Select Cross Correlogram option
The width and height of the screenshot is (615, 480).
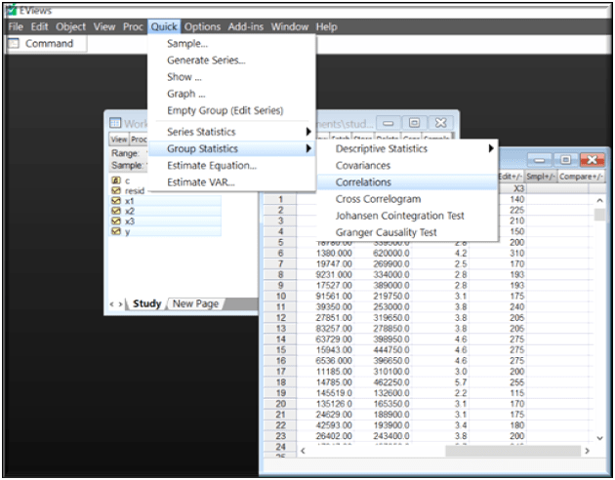tap(407, 199)
